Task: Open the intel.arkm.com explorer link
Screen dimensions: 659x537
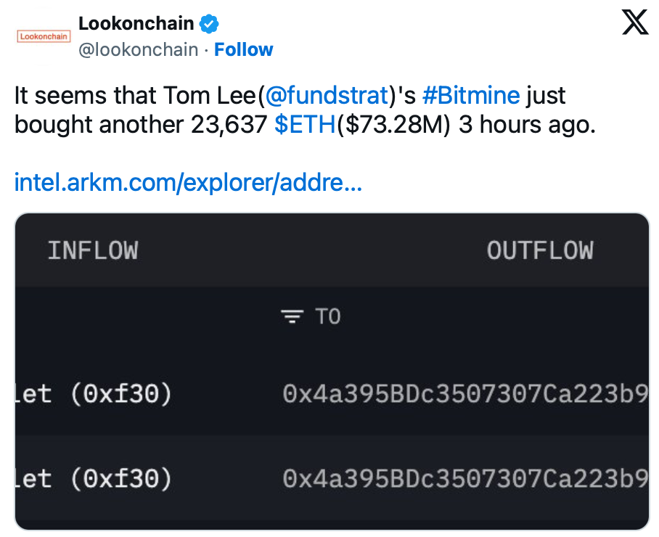Action: (188, 183)
